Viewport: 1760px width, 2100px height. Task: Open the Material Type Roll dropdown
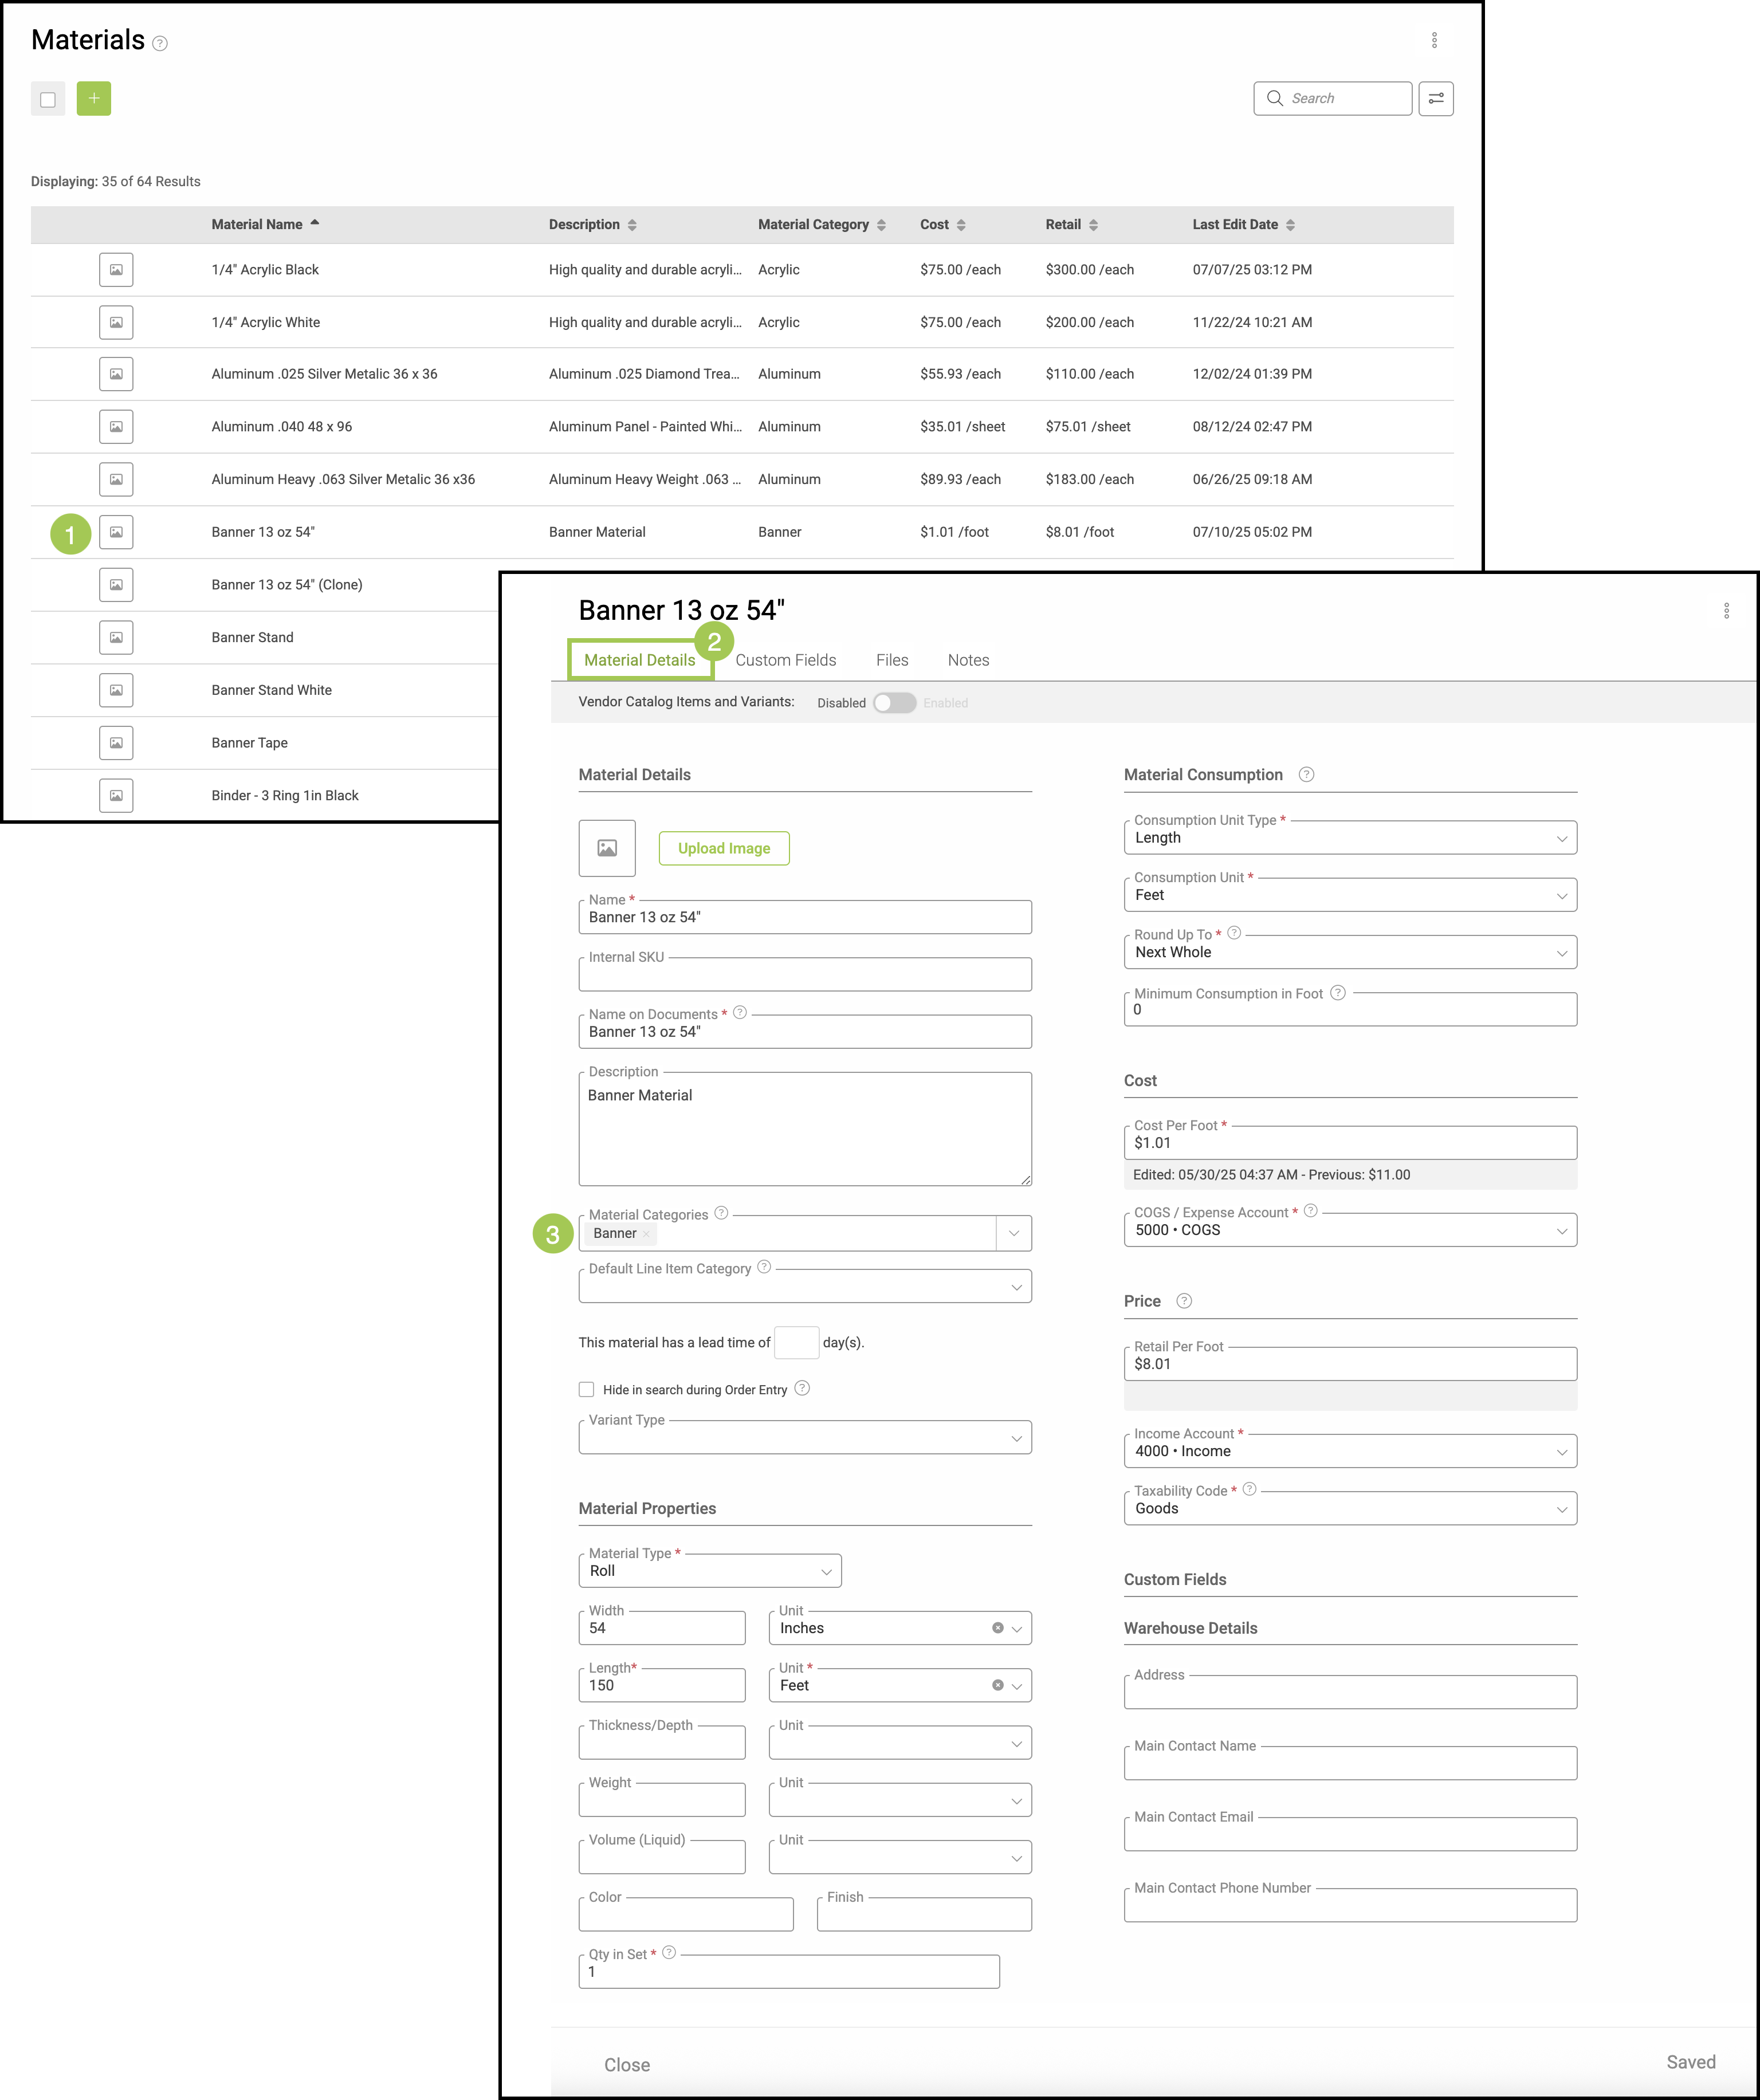point(709,1571)
